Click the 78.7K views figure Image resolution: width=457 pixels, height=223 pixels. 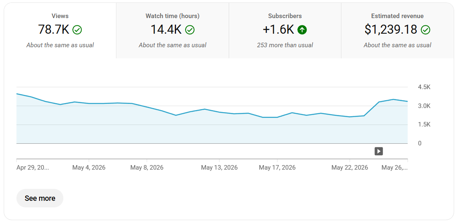tap(53, 30)
